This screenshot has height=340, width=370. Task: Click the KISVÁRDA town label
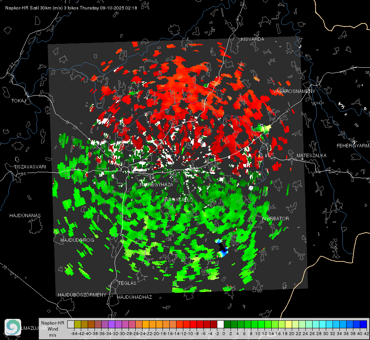click(252, 39)
